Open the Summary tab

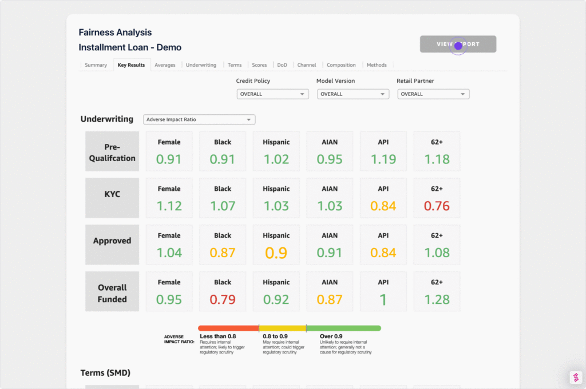[96, 65]
